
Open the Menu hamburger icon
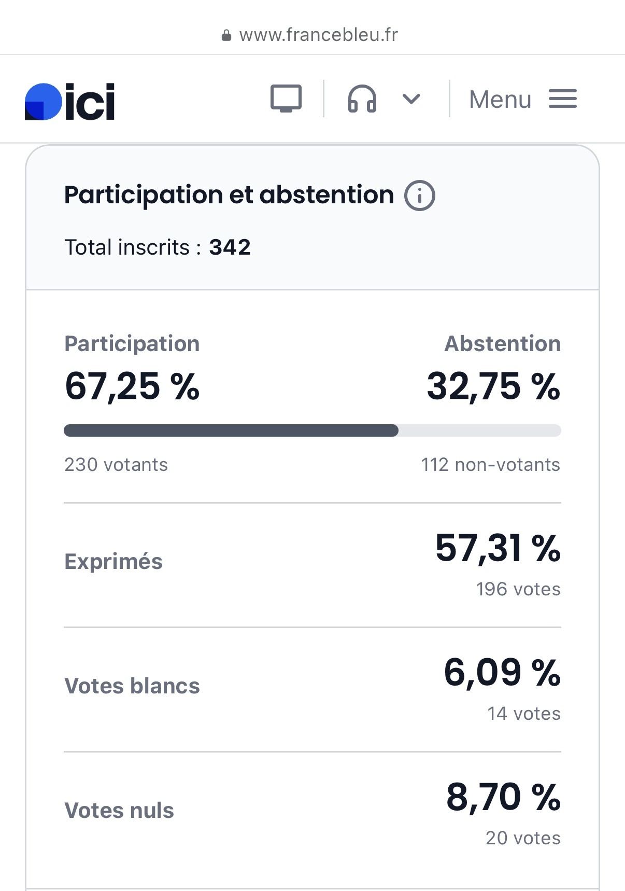(x=562, y=99)
